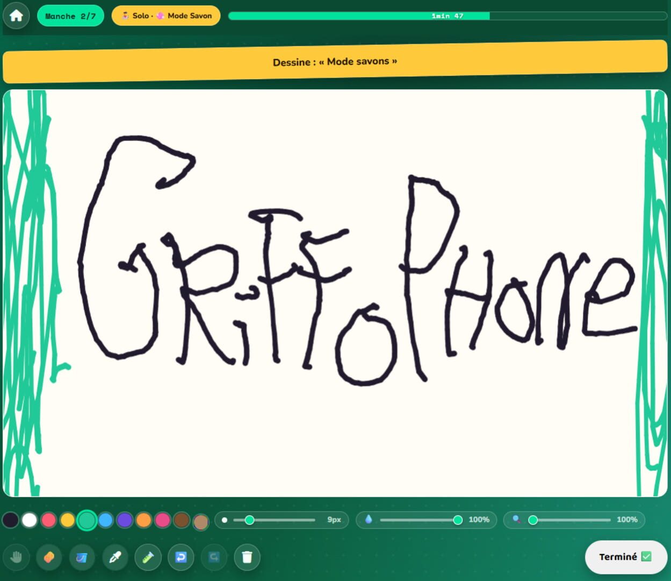Pick the white color swatch
671x581 pixels.
pyautogui.click(x=30, y=520)
